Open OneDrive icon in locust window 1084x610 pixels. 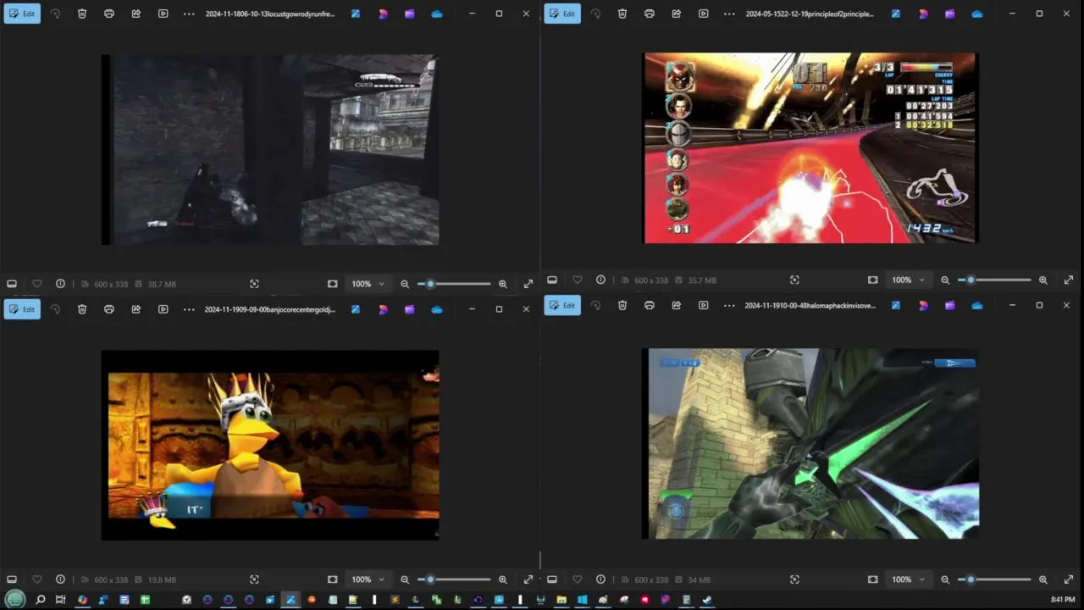coord(437,14)
